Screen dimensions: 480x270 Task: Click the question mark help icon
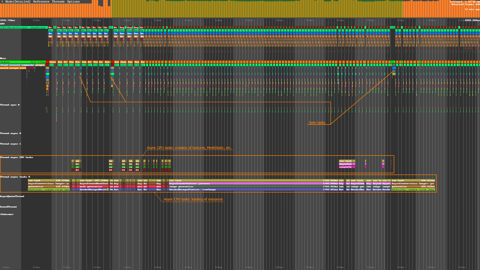tap(2, 1)
